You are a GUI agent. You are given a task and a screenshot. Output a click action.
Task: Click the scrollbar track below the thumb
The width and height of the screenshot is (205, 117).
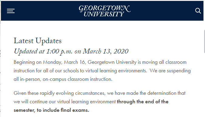tap(204, 85)
